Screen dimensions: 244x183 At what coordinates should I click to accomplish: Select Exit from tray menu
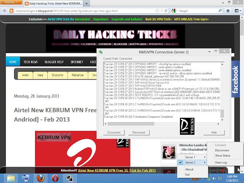click(188, 175)
